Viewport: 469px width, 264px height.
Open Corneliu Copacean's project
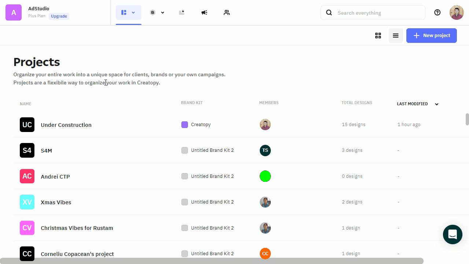click(77, 254)
